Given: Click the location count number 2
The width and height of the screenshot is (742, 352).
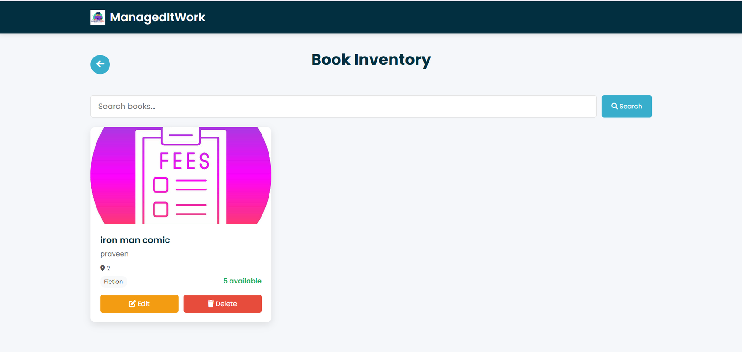Looking at the screenshot, I should pos(108,268).
